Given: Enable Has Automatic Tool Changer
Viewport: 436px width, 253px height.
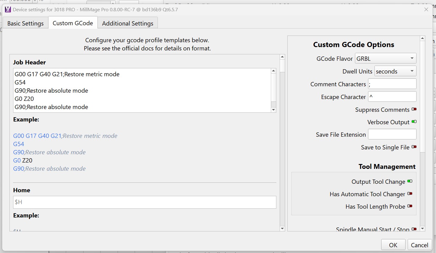Looking at the screenshot, I should click(x=409, y=194).
